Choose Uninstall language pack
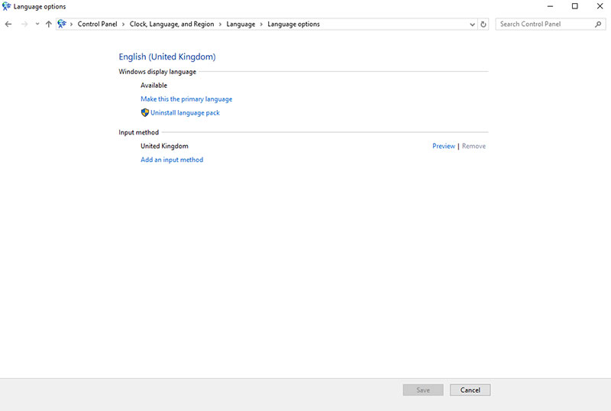The image size is (611, 411). pos(185,113)
